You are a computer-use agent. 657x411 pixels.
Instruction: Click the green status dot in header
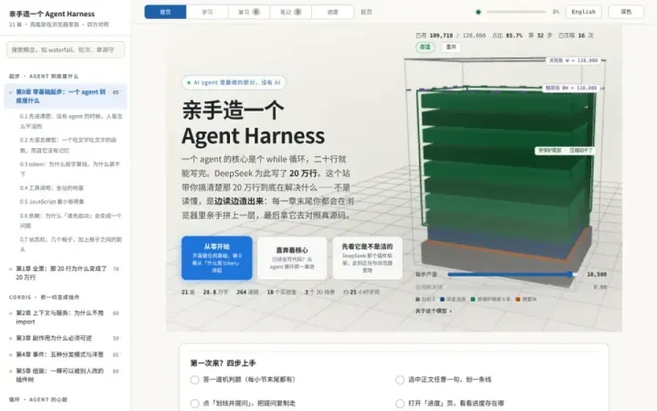point(478,12)
